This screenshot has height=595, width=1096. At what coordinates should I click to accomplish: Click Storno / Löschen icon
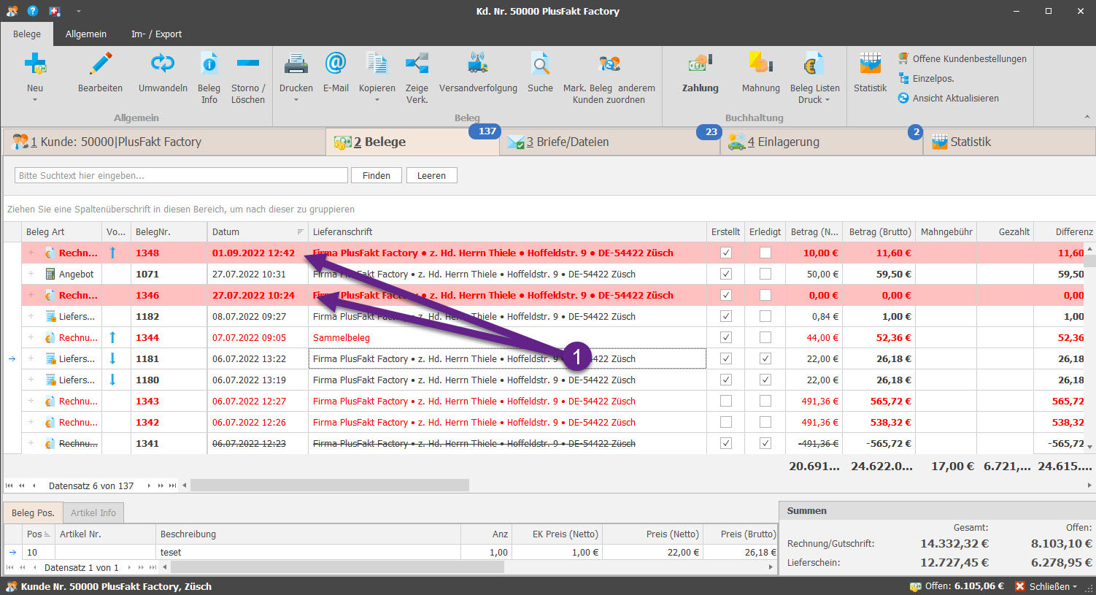click(248, 64)
